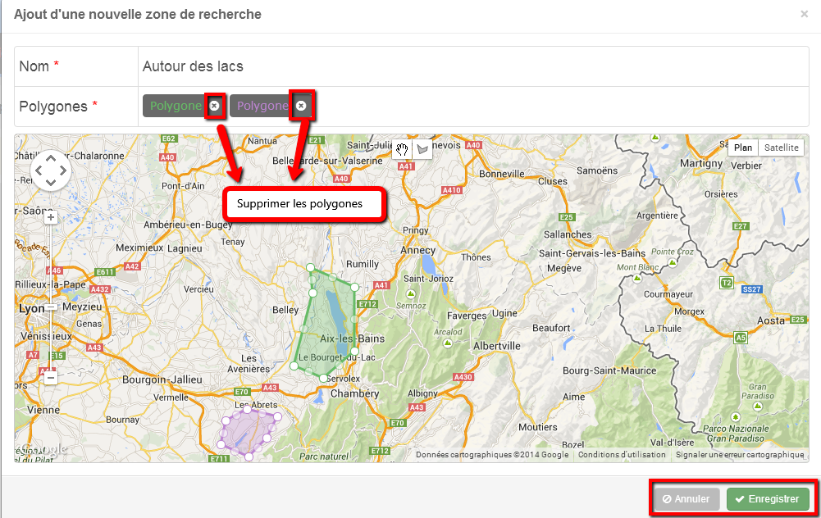Click the map zoom out minus button
This screenshot has width=821, height=518.
(x=50, y=377)
